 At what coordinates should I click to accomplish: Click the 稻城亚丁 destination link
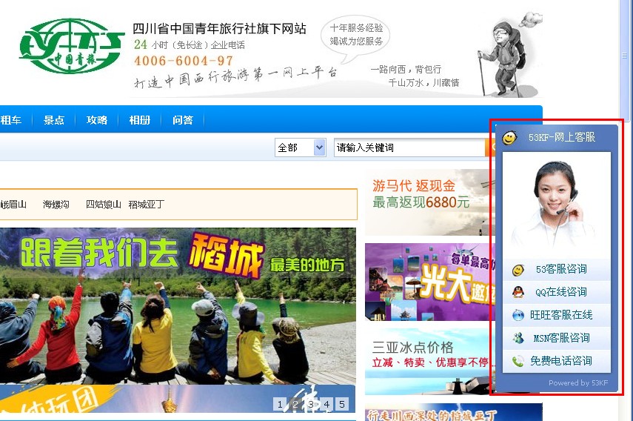tap(146, 205)
